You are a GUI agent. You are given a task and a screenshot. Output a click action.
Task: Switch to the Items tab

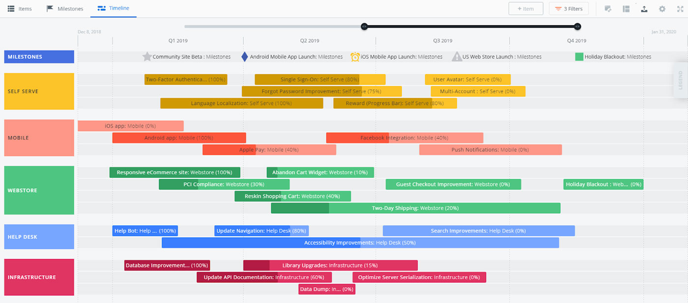[x=20, y=9]
